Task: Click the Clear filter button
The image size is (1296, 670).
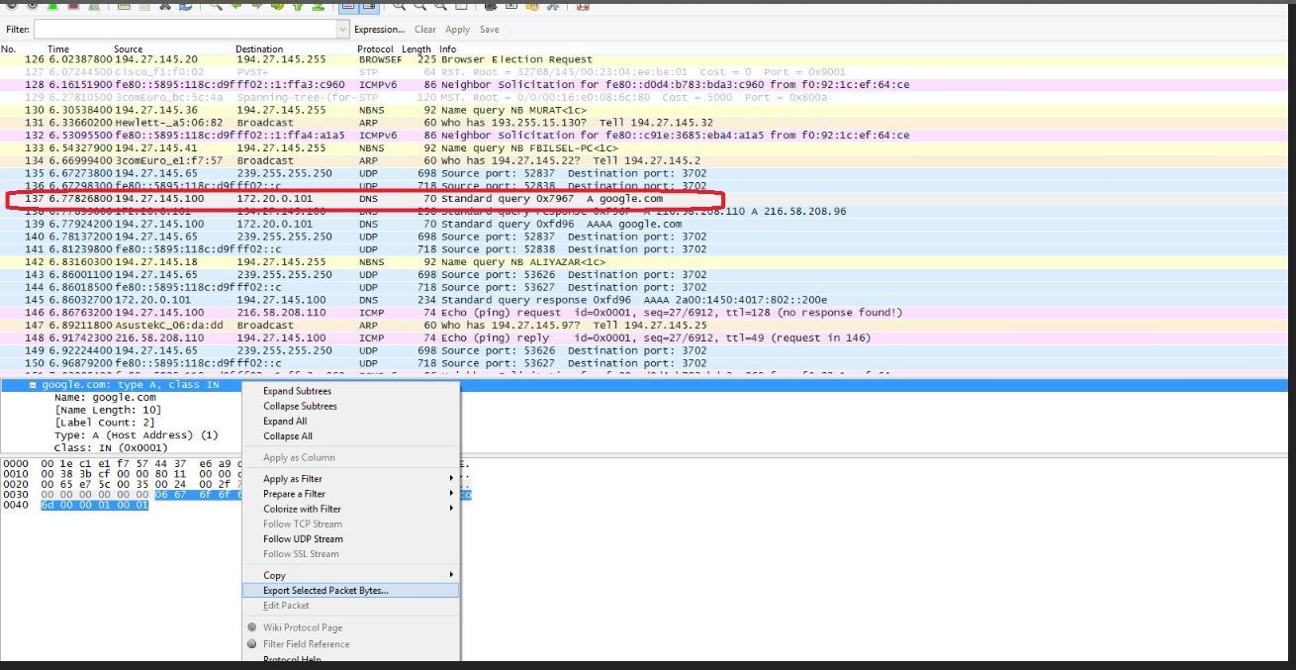Action: pos(425,30)
